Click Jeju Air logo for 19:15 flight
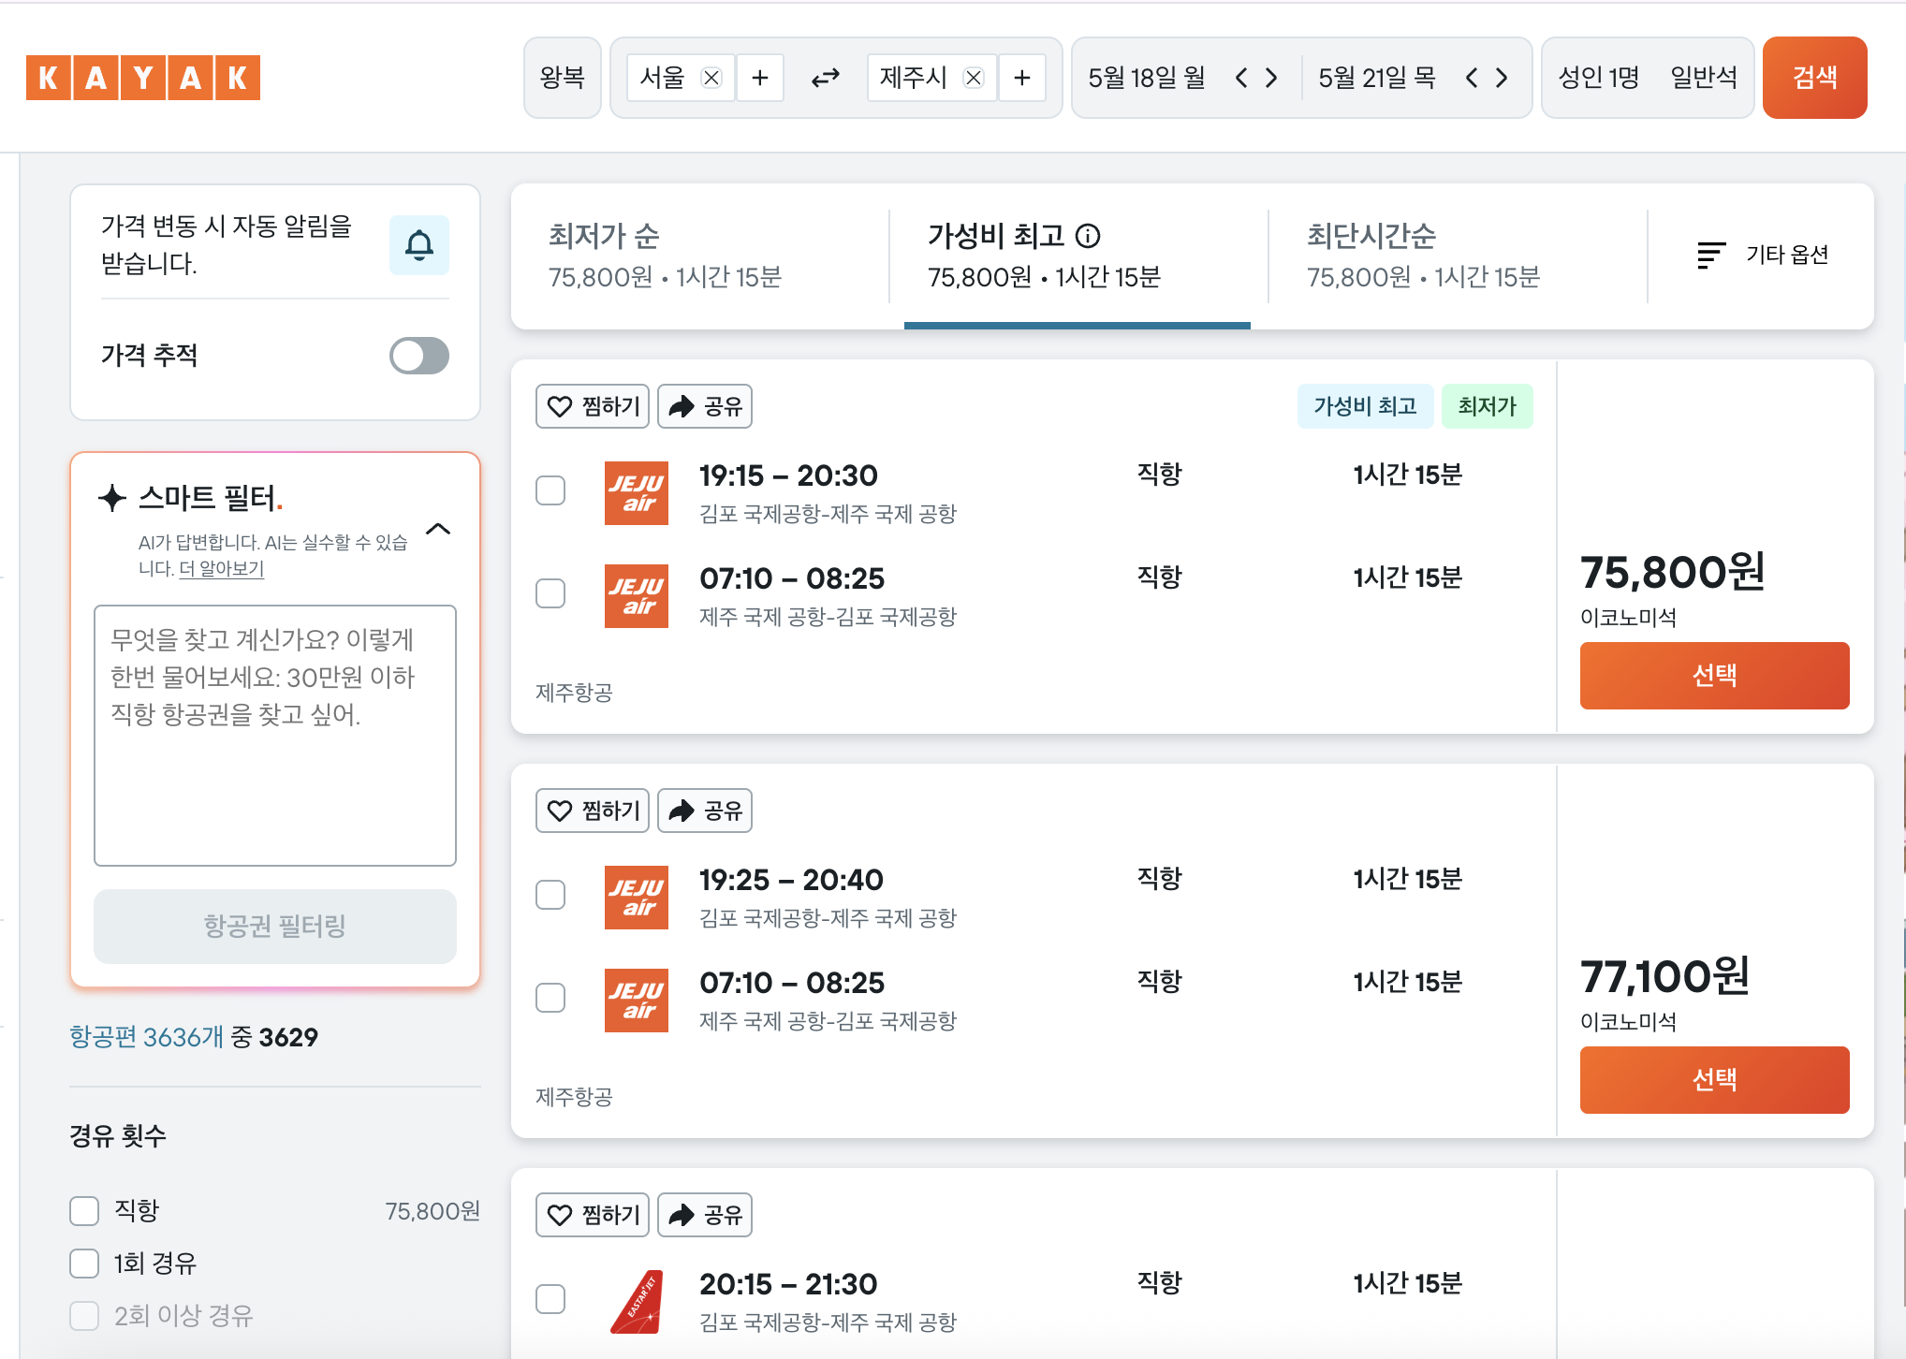Viewport: 1906px width, 1359px height. click(x=637, y=493)
